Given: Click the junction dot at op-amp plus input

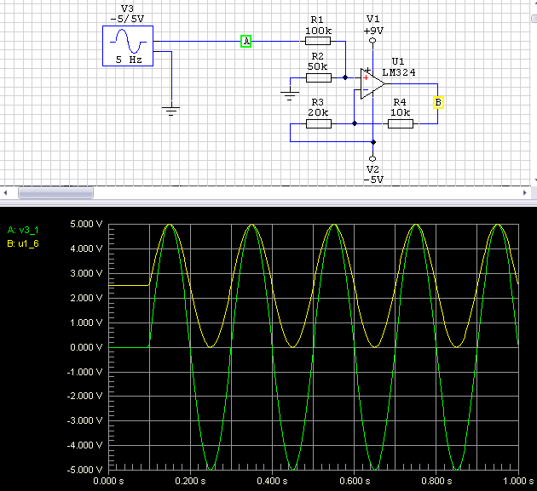Looking at the screenshot, I should [345, 77].
